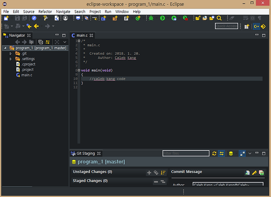The image size is (271, 197).
Task: Click Amend previous commit icon
Action: click(248, 173)
